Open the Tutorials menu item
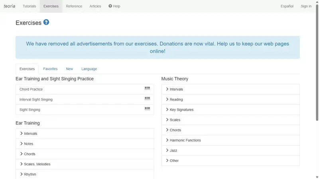The image size is (319, 179). 29,6
